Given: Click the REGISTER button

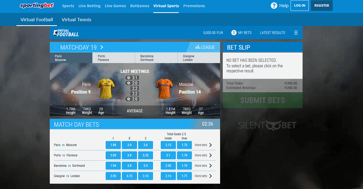Looking at the screenshot, I should 322,5.
